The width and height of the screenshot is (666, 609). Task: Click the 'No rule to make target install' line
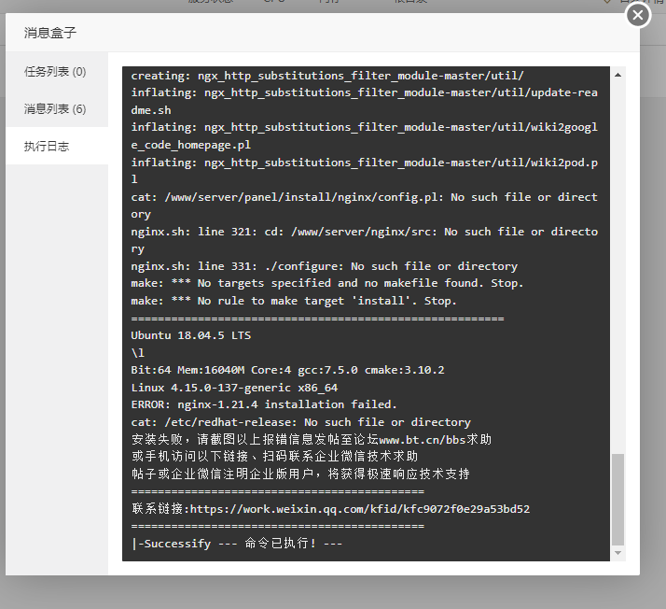[x=294, y=301]
